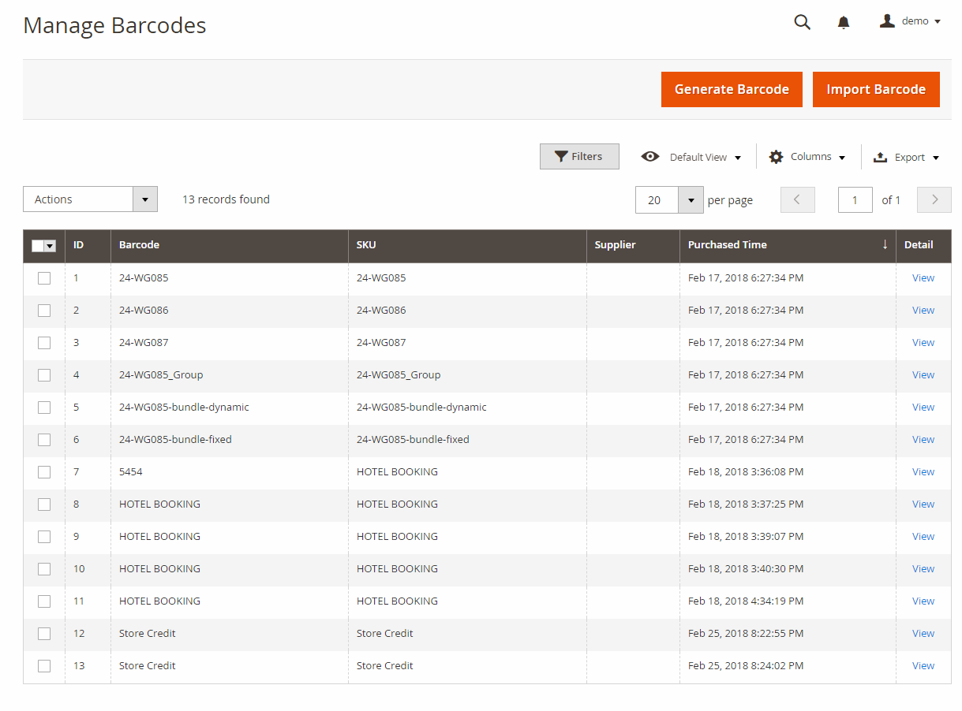962x711 pixels.
Task: Go to next page arrow
Action: (934, 199)
